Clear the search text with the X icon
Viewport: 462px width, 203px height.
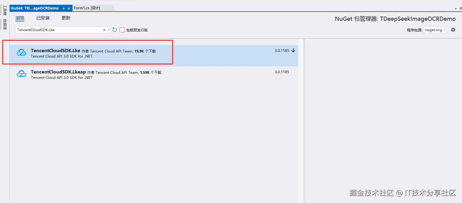click(x=104, y=30)
